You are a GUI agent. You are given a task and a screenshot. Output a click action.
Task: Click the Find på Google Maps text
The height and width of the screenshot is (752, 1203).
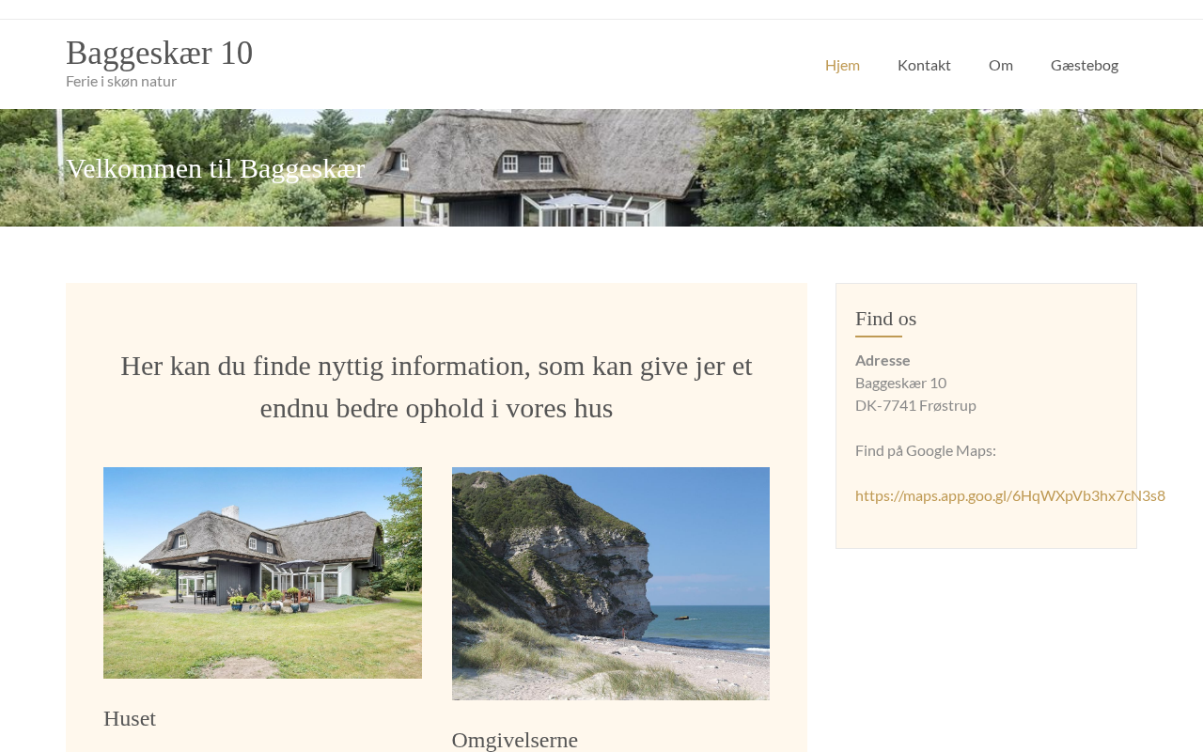coord(926,450)
